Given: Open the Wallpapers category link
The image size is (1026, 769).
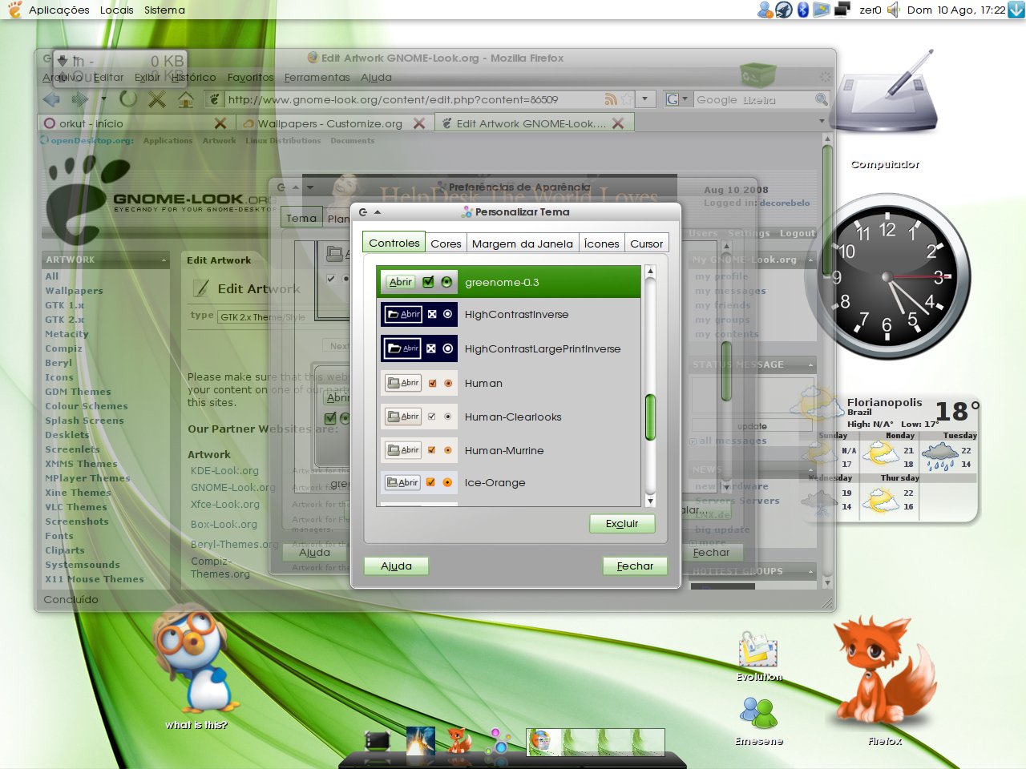Looking at the screenshot, I should coord(74,291).
